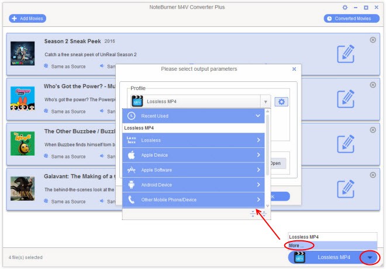Click The Other Buzzbee title
Viewport: 386px width, 269px height.
[80, 132]
